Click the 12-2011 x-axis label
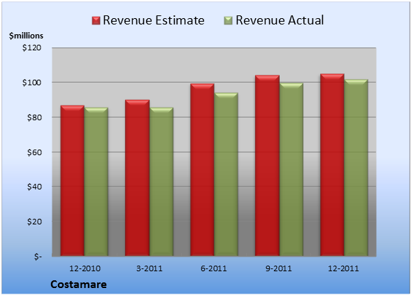411x295 pixels. pyautogui.click(x=343, y=268)
